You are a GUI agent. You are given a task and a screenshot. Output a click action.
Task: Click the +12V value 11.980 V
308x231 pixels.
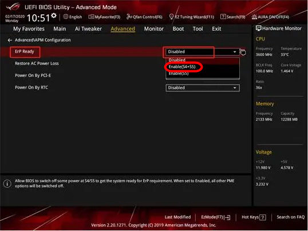click(263, 168)
